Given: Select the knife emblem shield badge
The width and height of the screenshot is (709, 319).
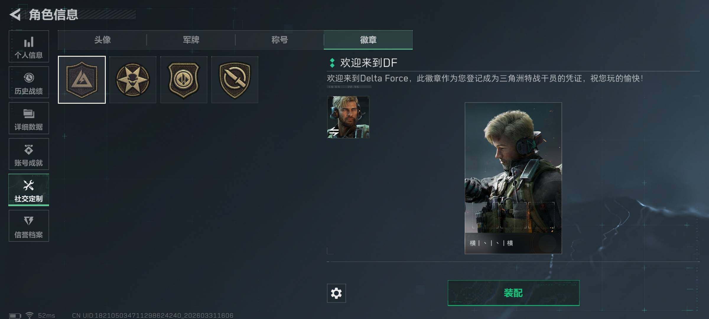Looking at the screenshot, I should 235,80.
